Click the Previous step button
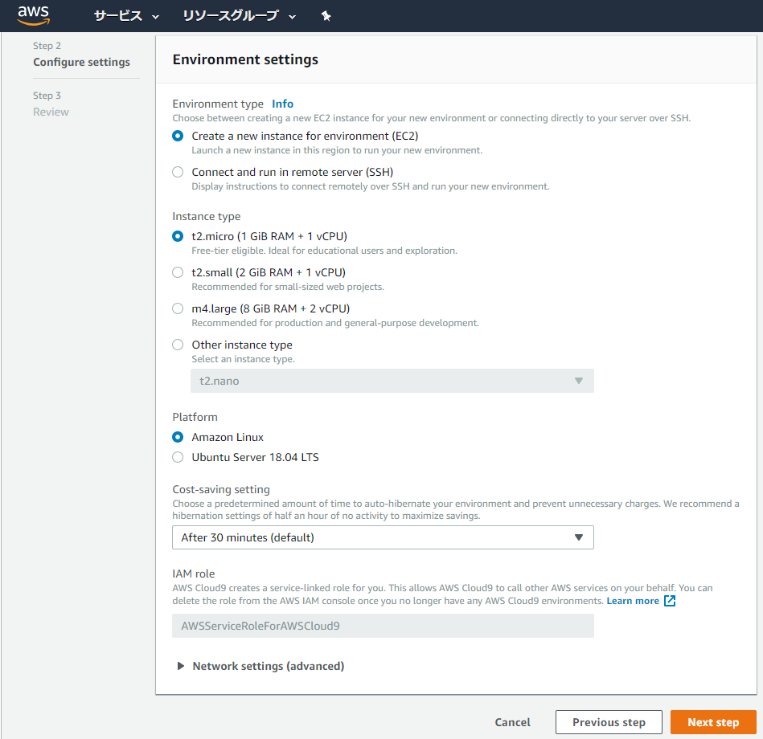 609,722
